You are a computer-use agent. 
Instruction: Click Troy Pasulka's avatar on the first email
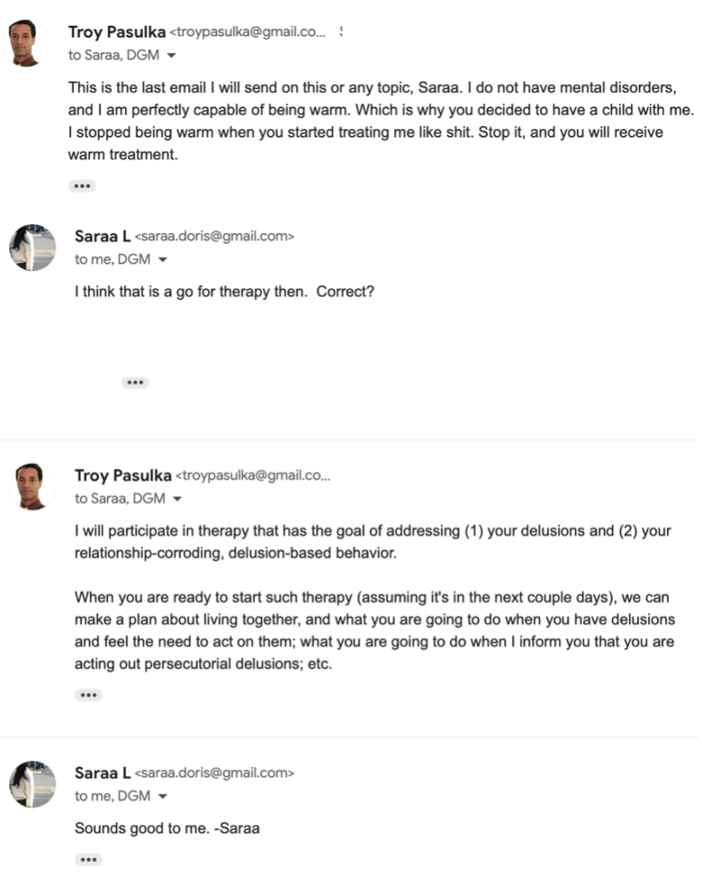click(x=27, y=43)
